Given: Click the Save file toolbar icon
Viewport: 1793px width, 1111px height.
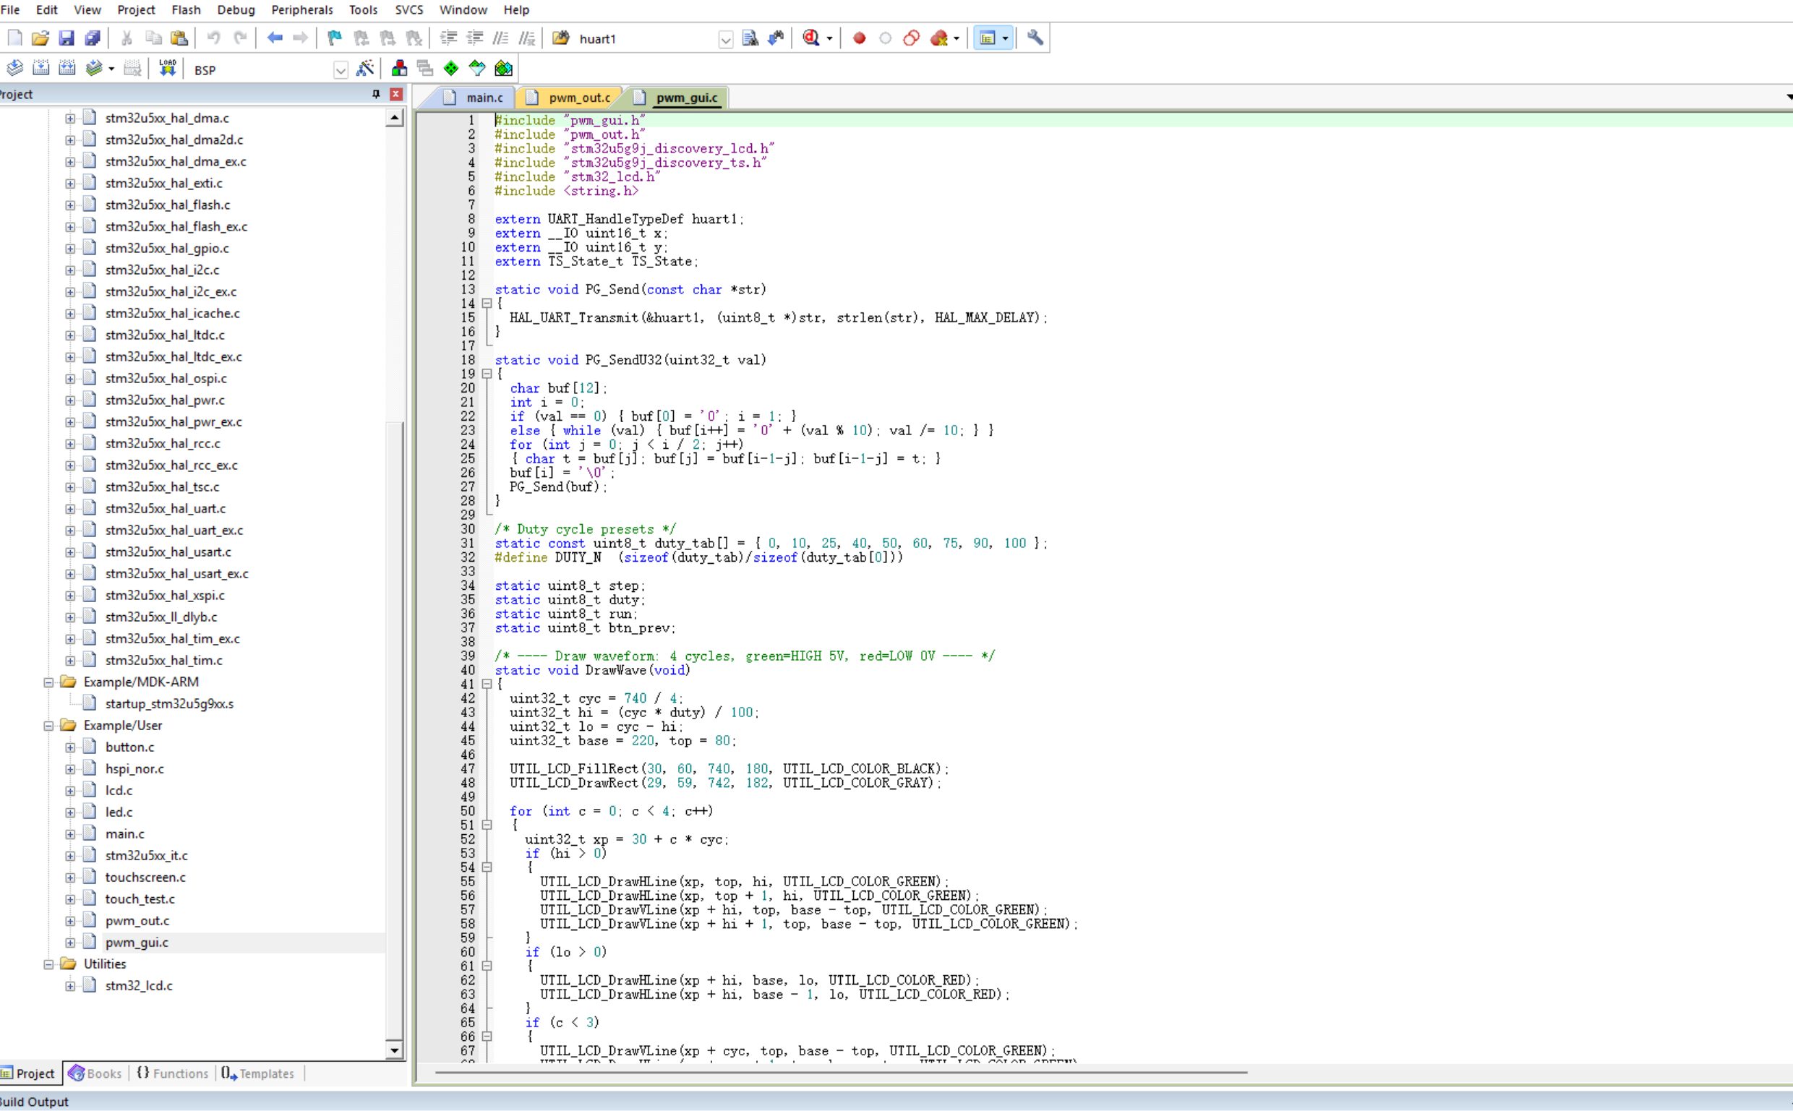Looking at the screenshot, I should point(66,38).
